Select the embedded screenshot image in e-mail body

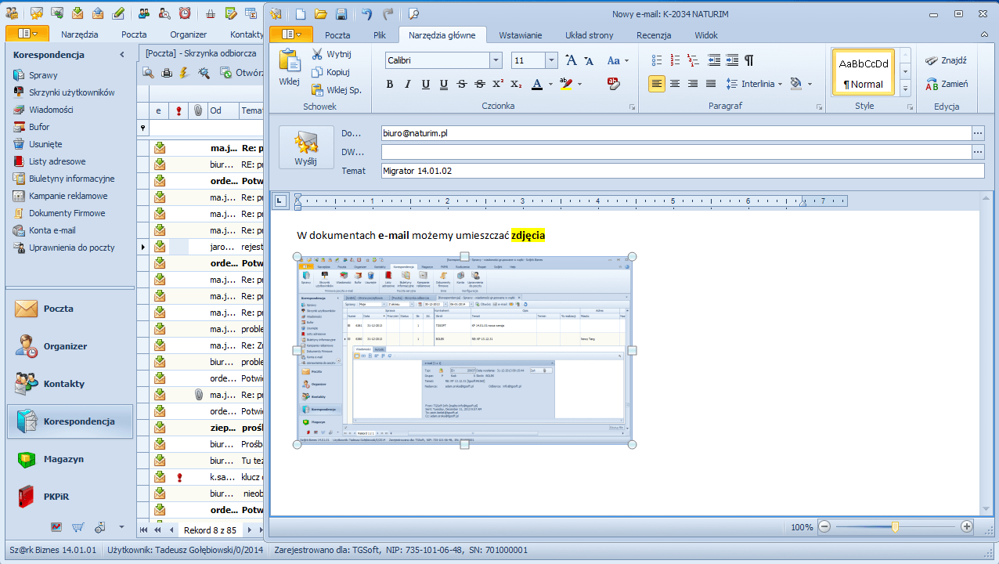tap(465, 351)
